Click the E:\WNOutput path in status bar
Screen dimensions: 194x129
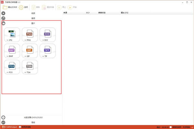tap(11, 127)
